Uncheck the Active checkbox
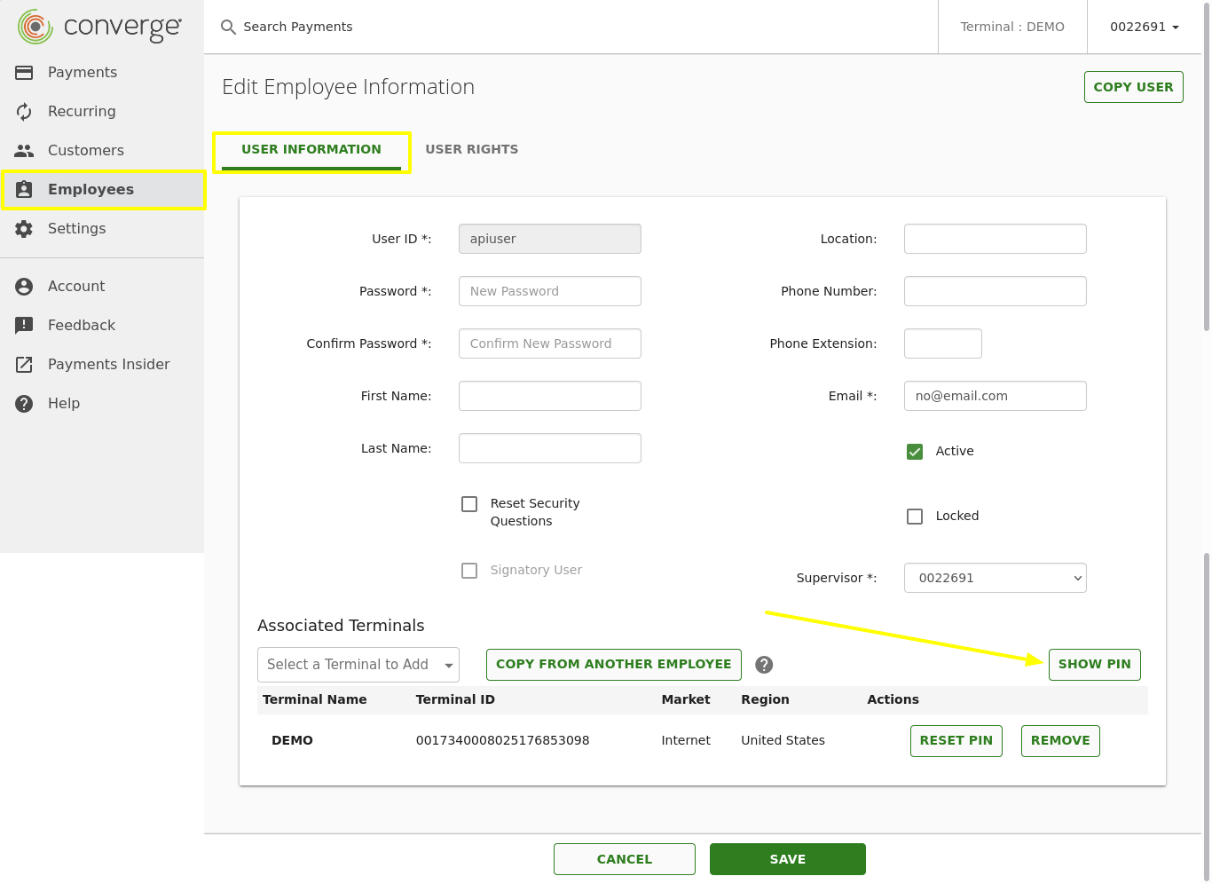Image resolution: width=1212 pixels, height=884 pixels. [x=915, y=452]
